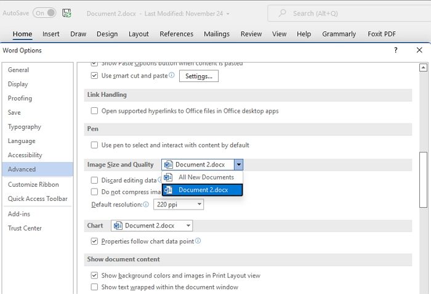Open Trust Center category
Image resolution: width=431 pixels, height=294 pixels.
coord(38,228)
